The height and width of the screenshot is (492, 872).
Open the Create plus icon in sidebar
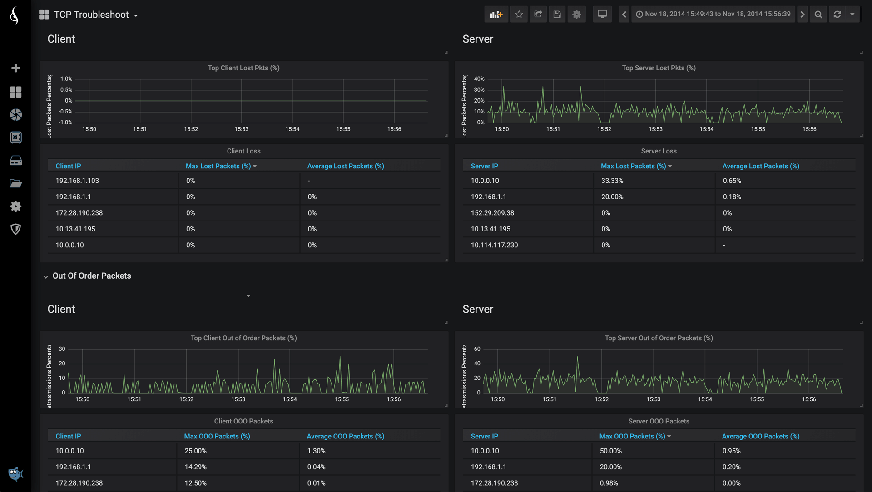click(16, 68)
